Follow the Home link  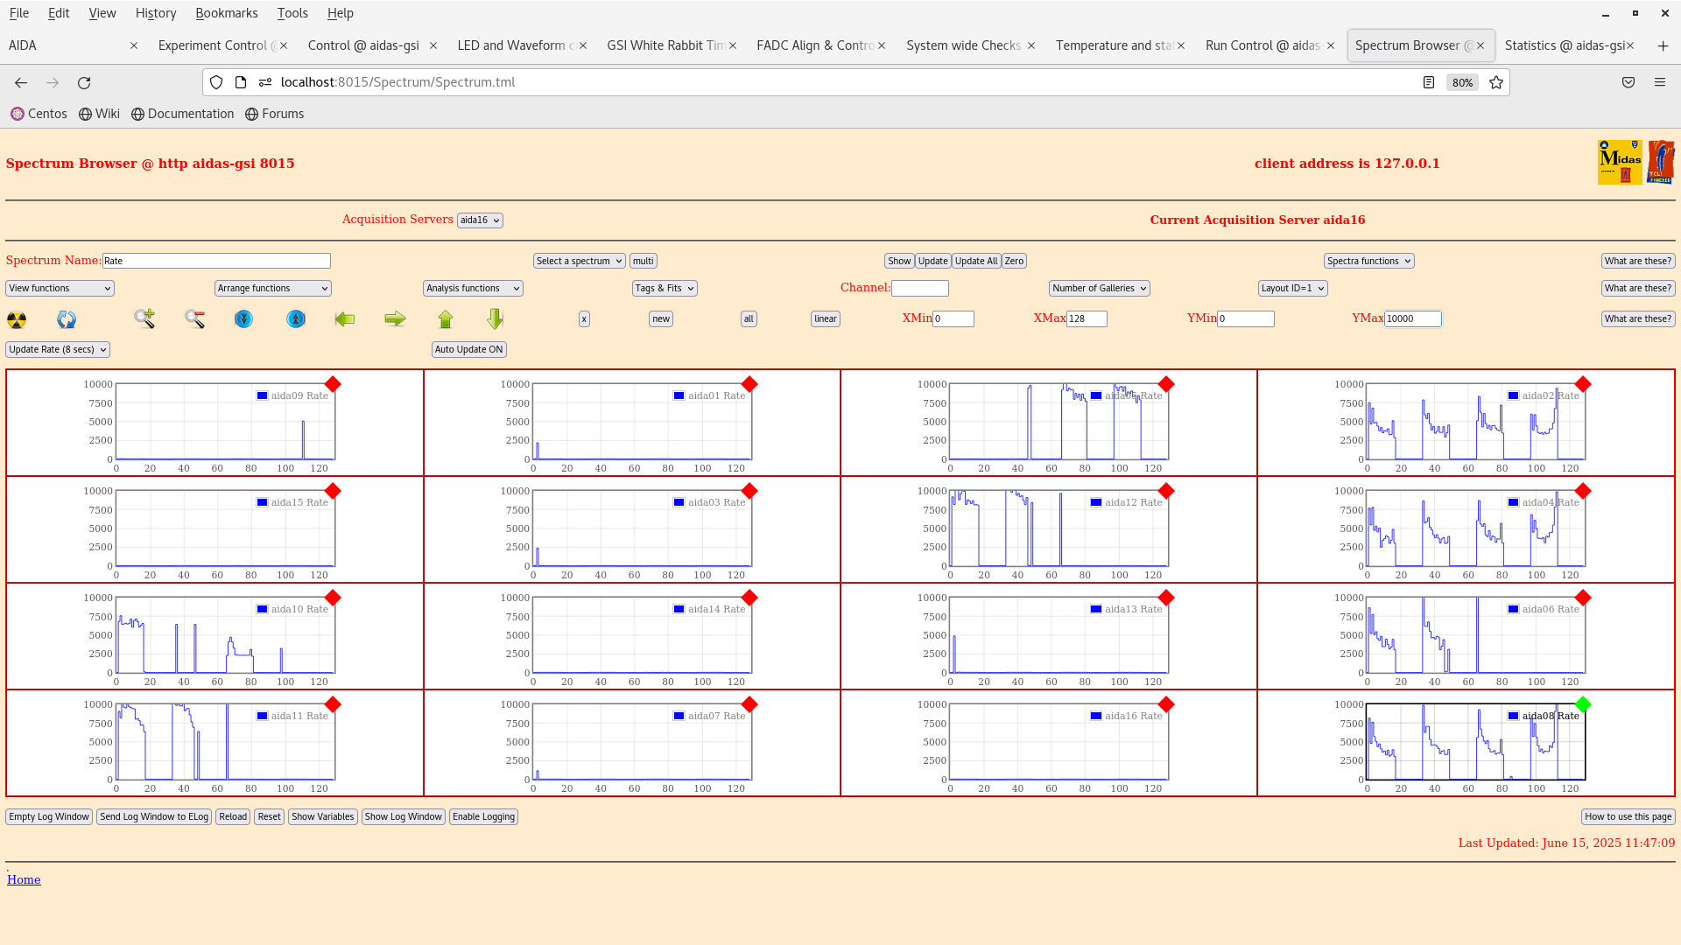point(24,879)
